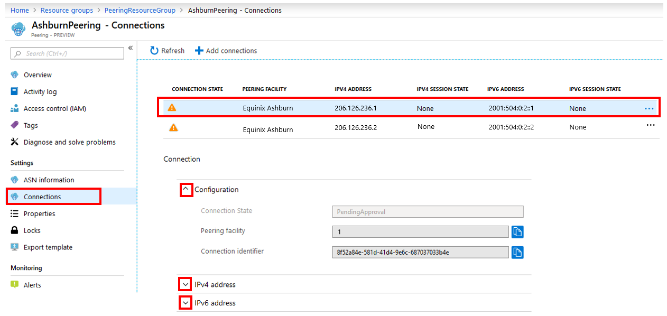Go to Home breadcrumb link

coord(20,10)
